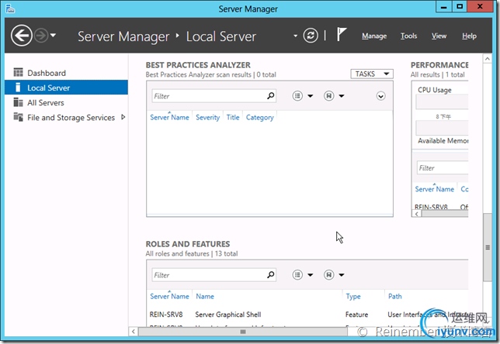Click the Dashboard icon
Screen dimensions: 500x344
18,73
